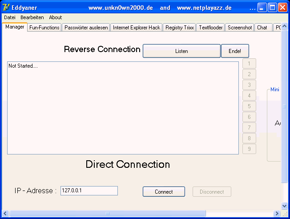This screenshot has width=290, height=219.
Task: Click the Ende! button
Action: [x=235, y=51]
